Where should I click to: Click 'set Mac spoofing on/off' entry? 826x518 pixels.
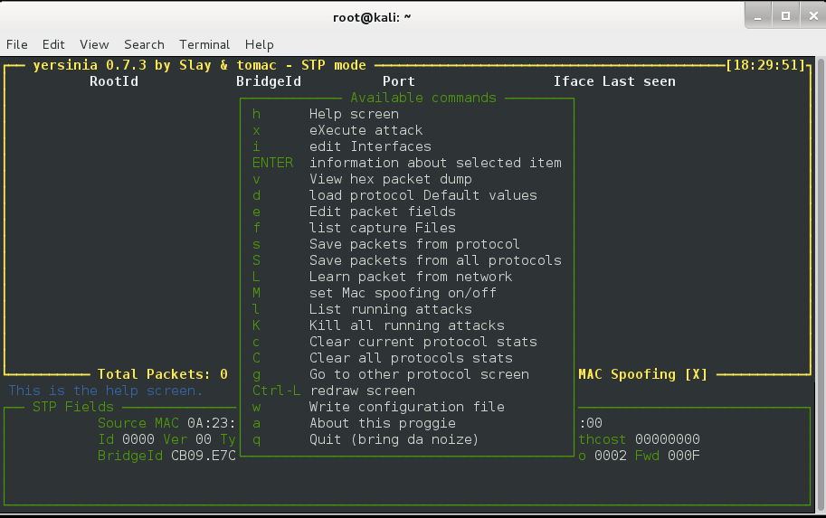click(403, 293)
